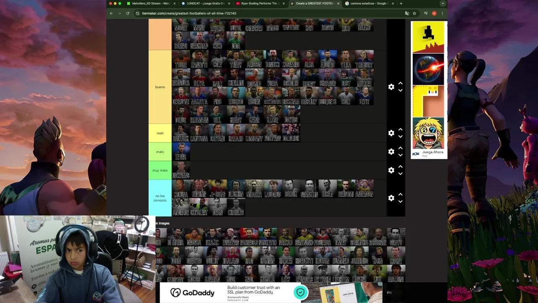Open the Chrome profile avatar

434,13
